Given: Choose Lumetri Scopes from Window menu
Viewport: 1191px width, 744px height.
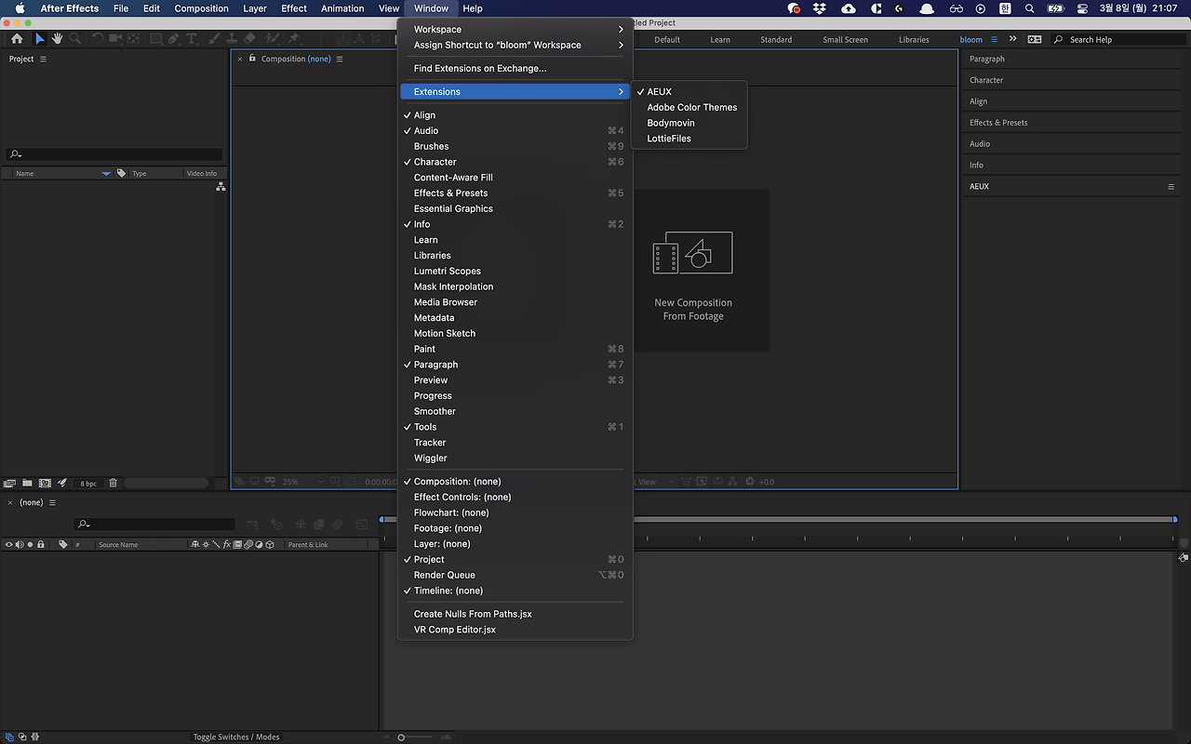Looking at the screenshot, I should pyautogui.click(x=515, y=272).
